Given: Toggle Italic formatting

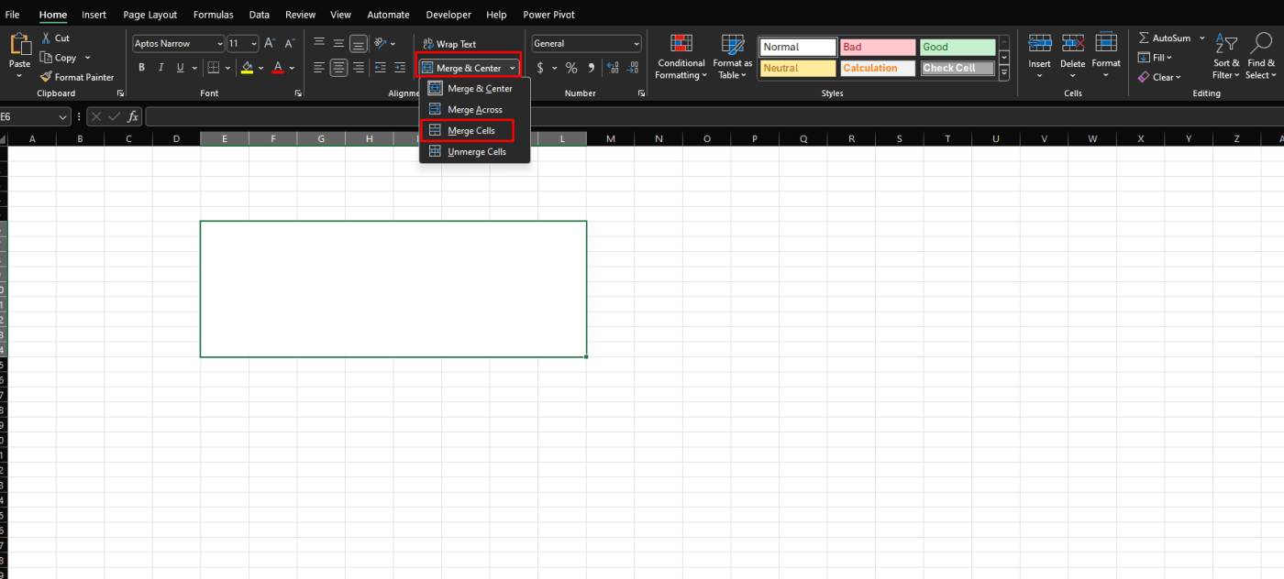Looking at the screenshot, I should [161, 68].
